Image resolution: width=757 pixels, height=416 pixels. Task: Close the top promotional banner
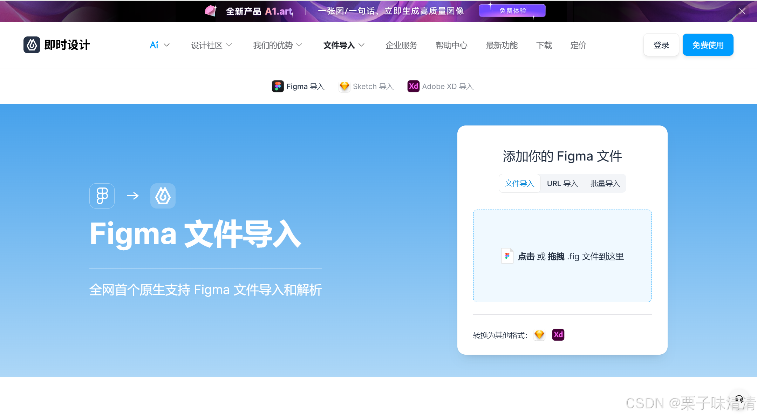coord(742,11)
